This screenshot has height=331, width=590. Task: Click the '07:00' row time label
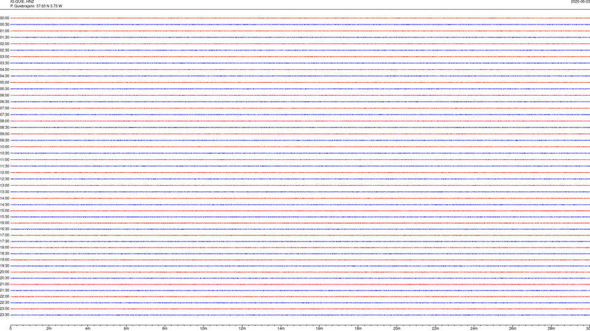4,108
